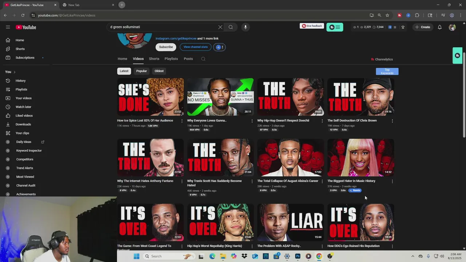Click the TubeBuddy extension icon in Chrome toolbar

tap(399, 15)
